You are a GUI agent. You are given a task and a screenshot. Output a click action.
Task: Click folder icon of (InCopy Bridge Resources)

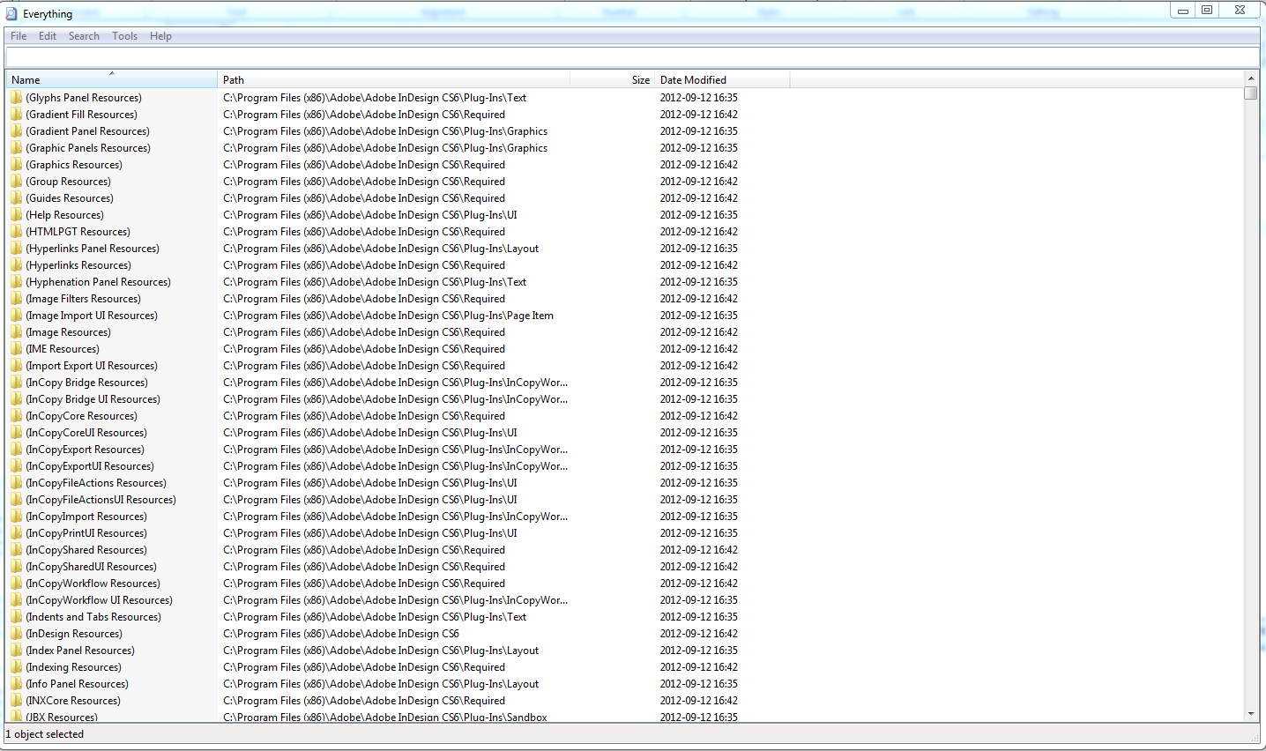click(x=17, y=383)
